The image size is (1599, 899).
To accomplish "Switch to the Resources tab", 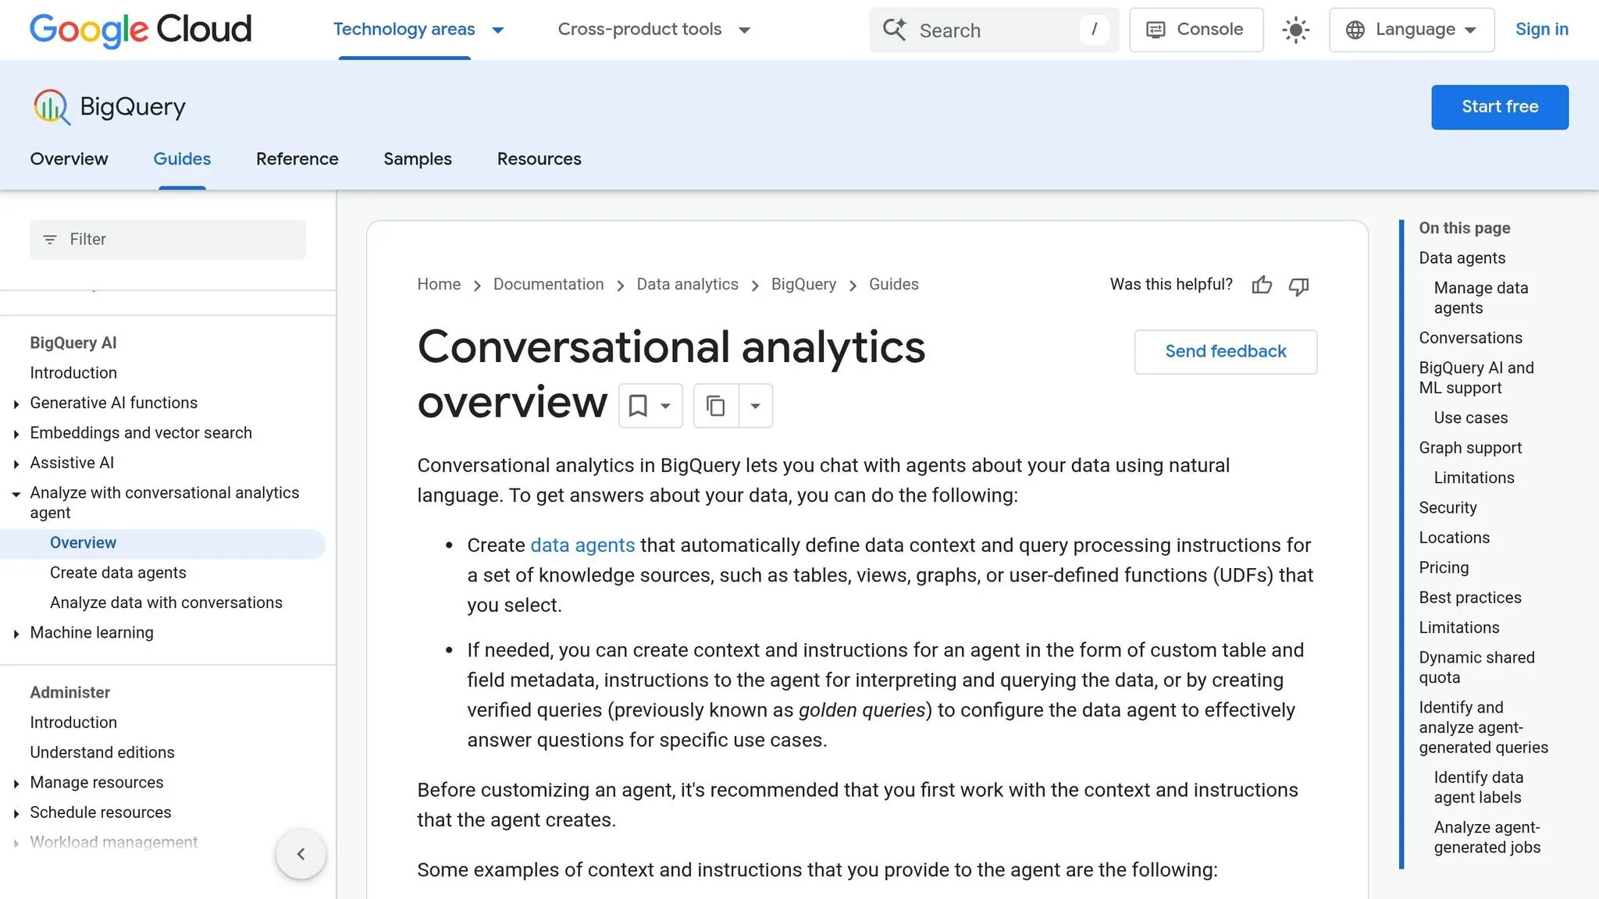I will point(540,158).
